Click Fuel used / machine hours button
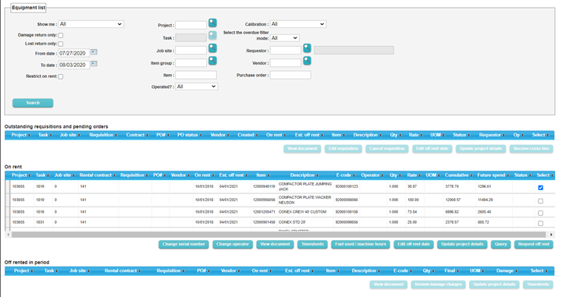The width and height of the screenshot is (562, 297). pos(361,245)
